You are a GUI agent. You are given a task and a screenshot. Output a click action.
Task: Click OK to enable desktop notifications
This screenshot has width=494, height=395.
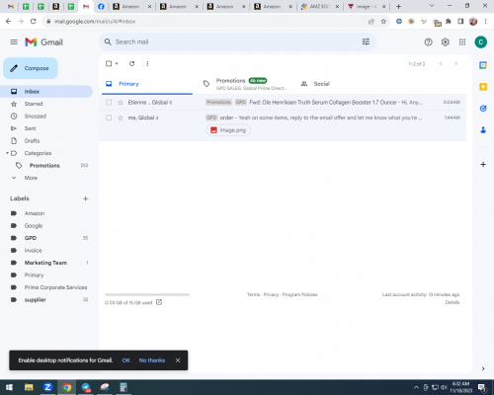(125, 360)
